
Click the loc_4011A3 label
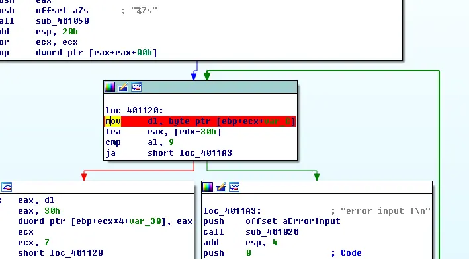coord(232,211)
